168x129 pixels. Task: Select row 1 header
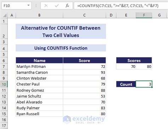(4, 21)
